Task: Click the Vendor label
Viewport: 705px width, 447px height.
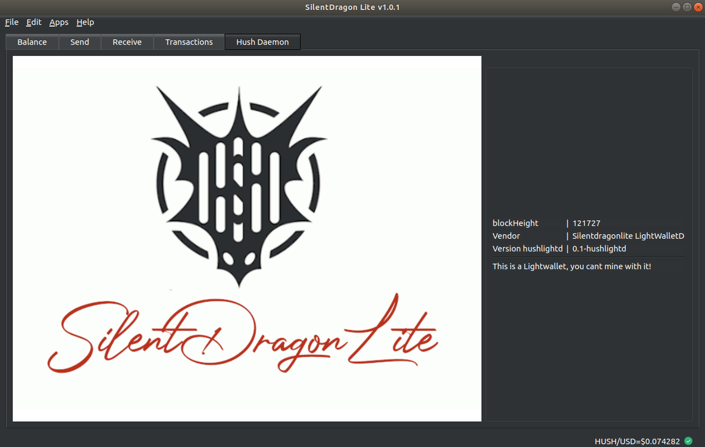Action: click(506, 236)
